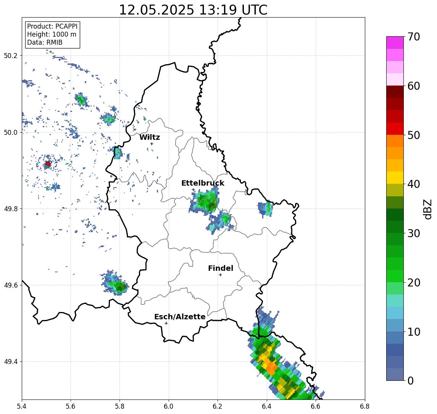The height and width of the screenshot is (414, 437).
Task: Click the yellow colorbar band above 40
Action: point(395,178)
